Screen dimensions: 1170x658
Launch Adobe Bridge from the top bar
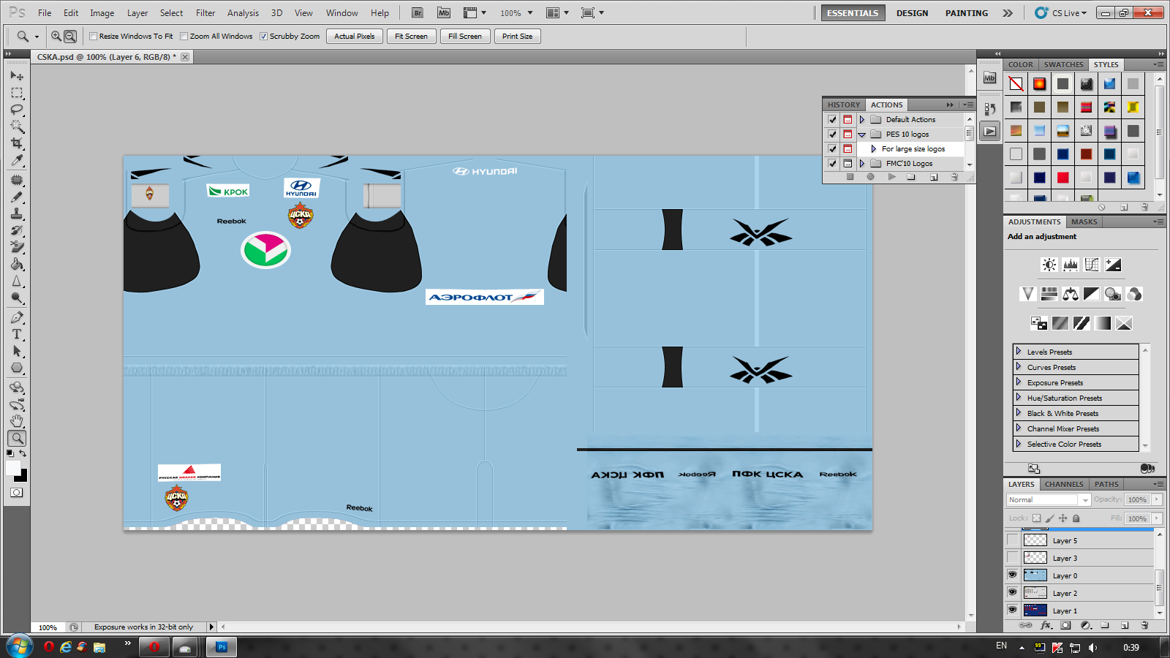coord(418,12)
